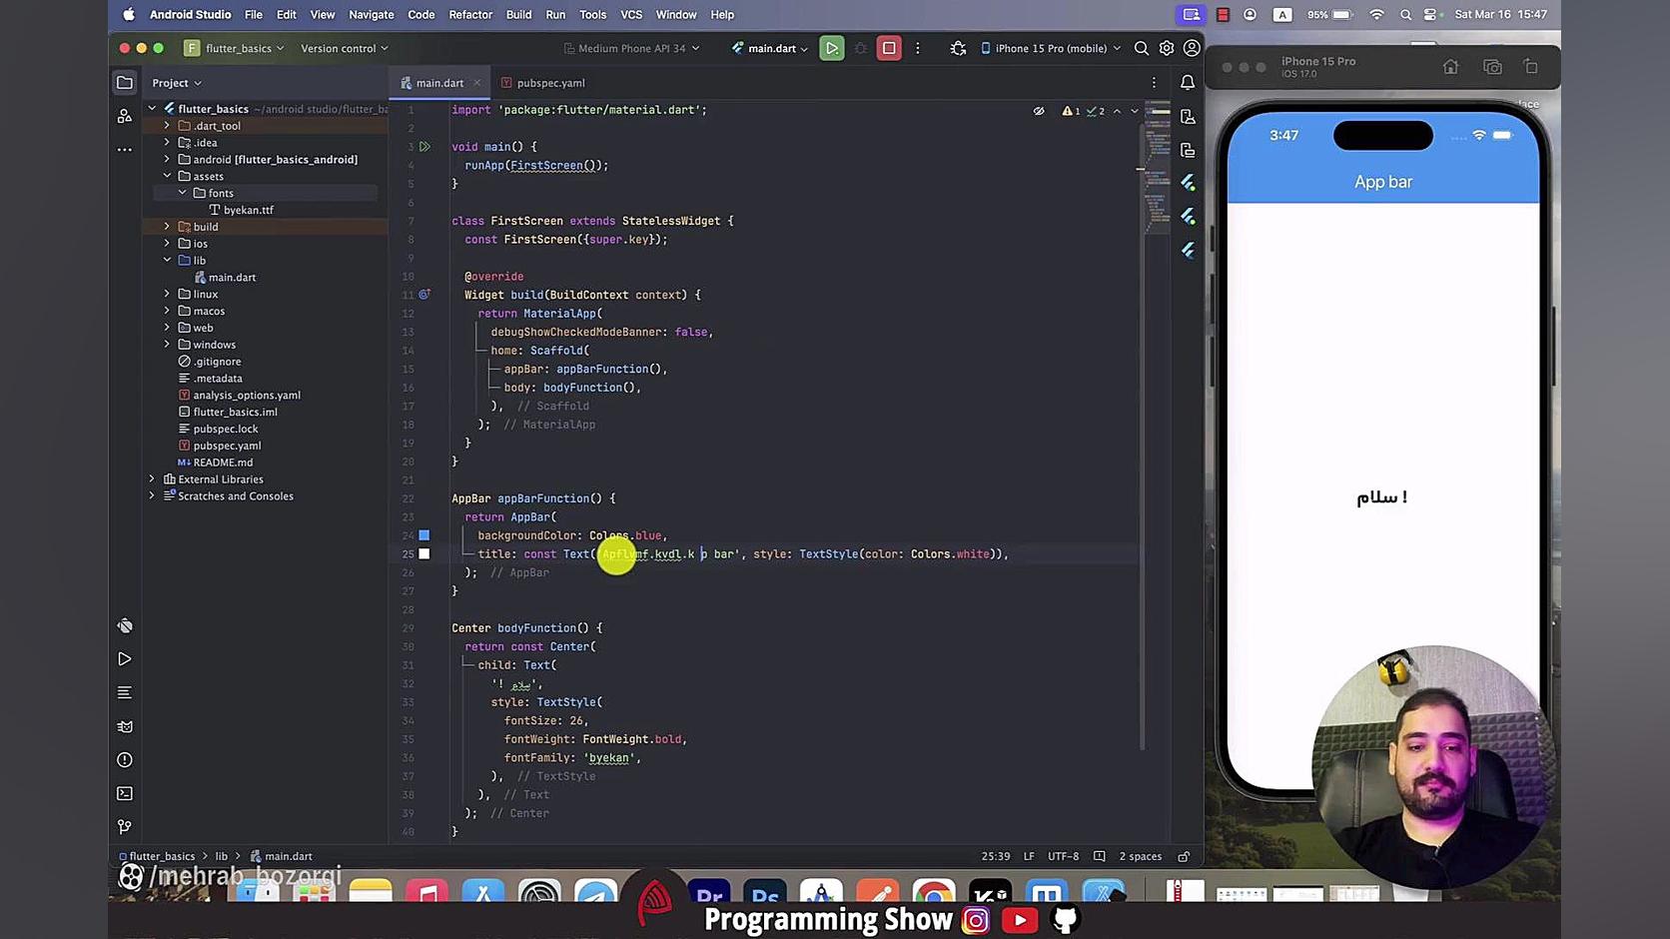The width and height of the screenshot is (1670, 939).
Task: Click the 2 spaces indent setting
Action: [x=1140, y=856]
